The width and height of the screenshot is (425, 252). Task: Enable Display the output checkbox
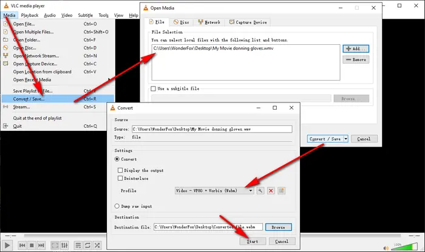(120, 170)
